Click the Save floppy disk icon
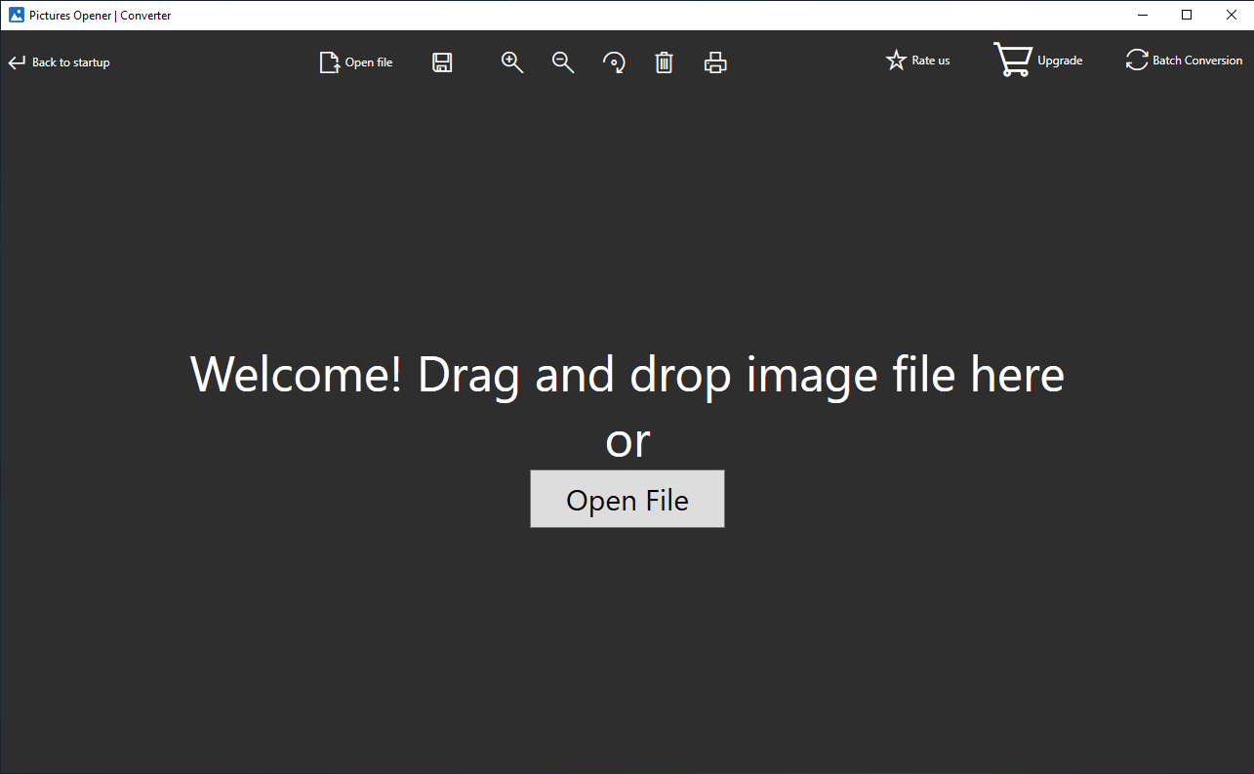 442,62
